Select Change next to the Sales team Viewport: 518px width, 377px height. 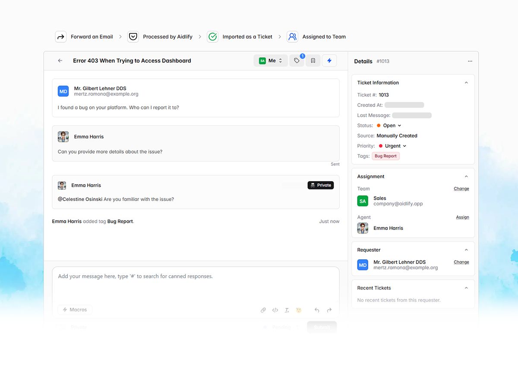pyautogui.click(x=461, y=188)
